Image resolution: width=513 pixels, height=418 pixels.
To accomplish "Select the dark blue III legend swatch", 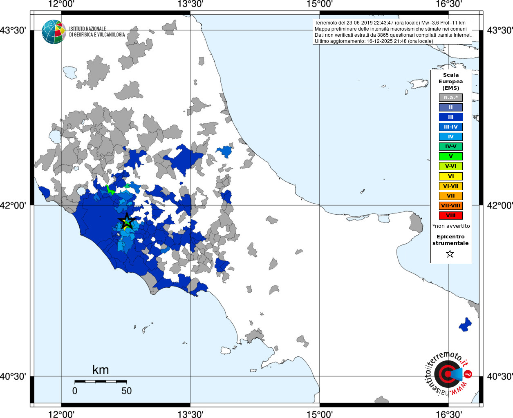I will click(451, 117).
